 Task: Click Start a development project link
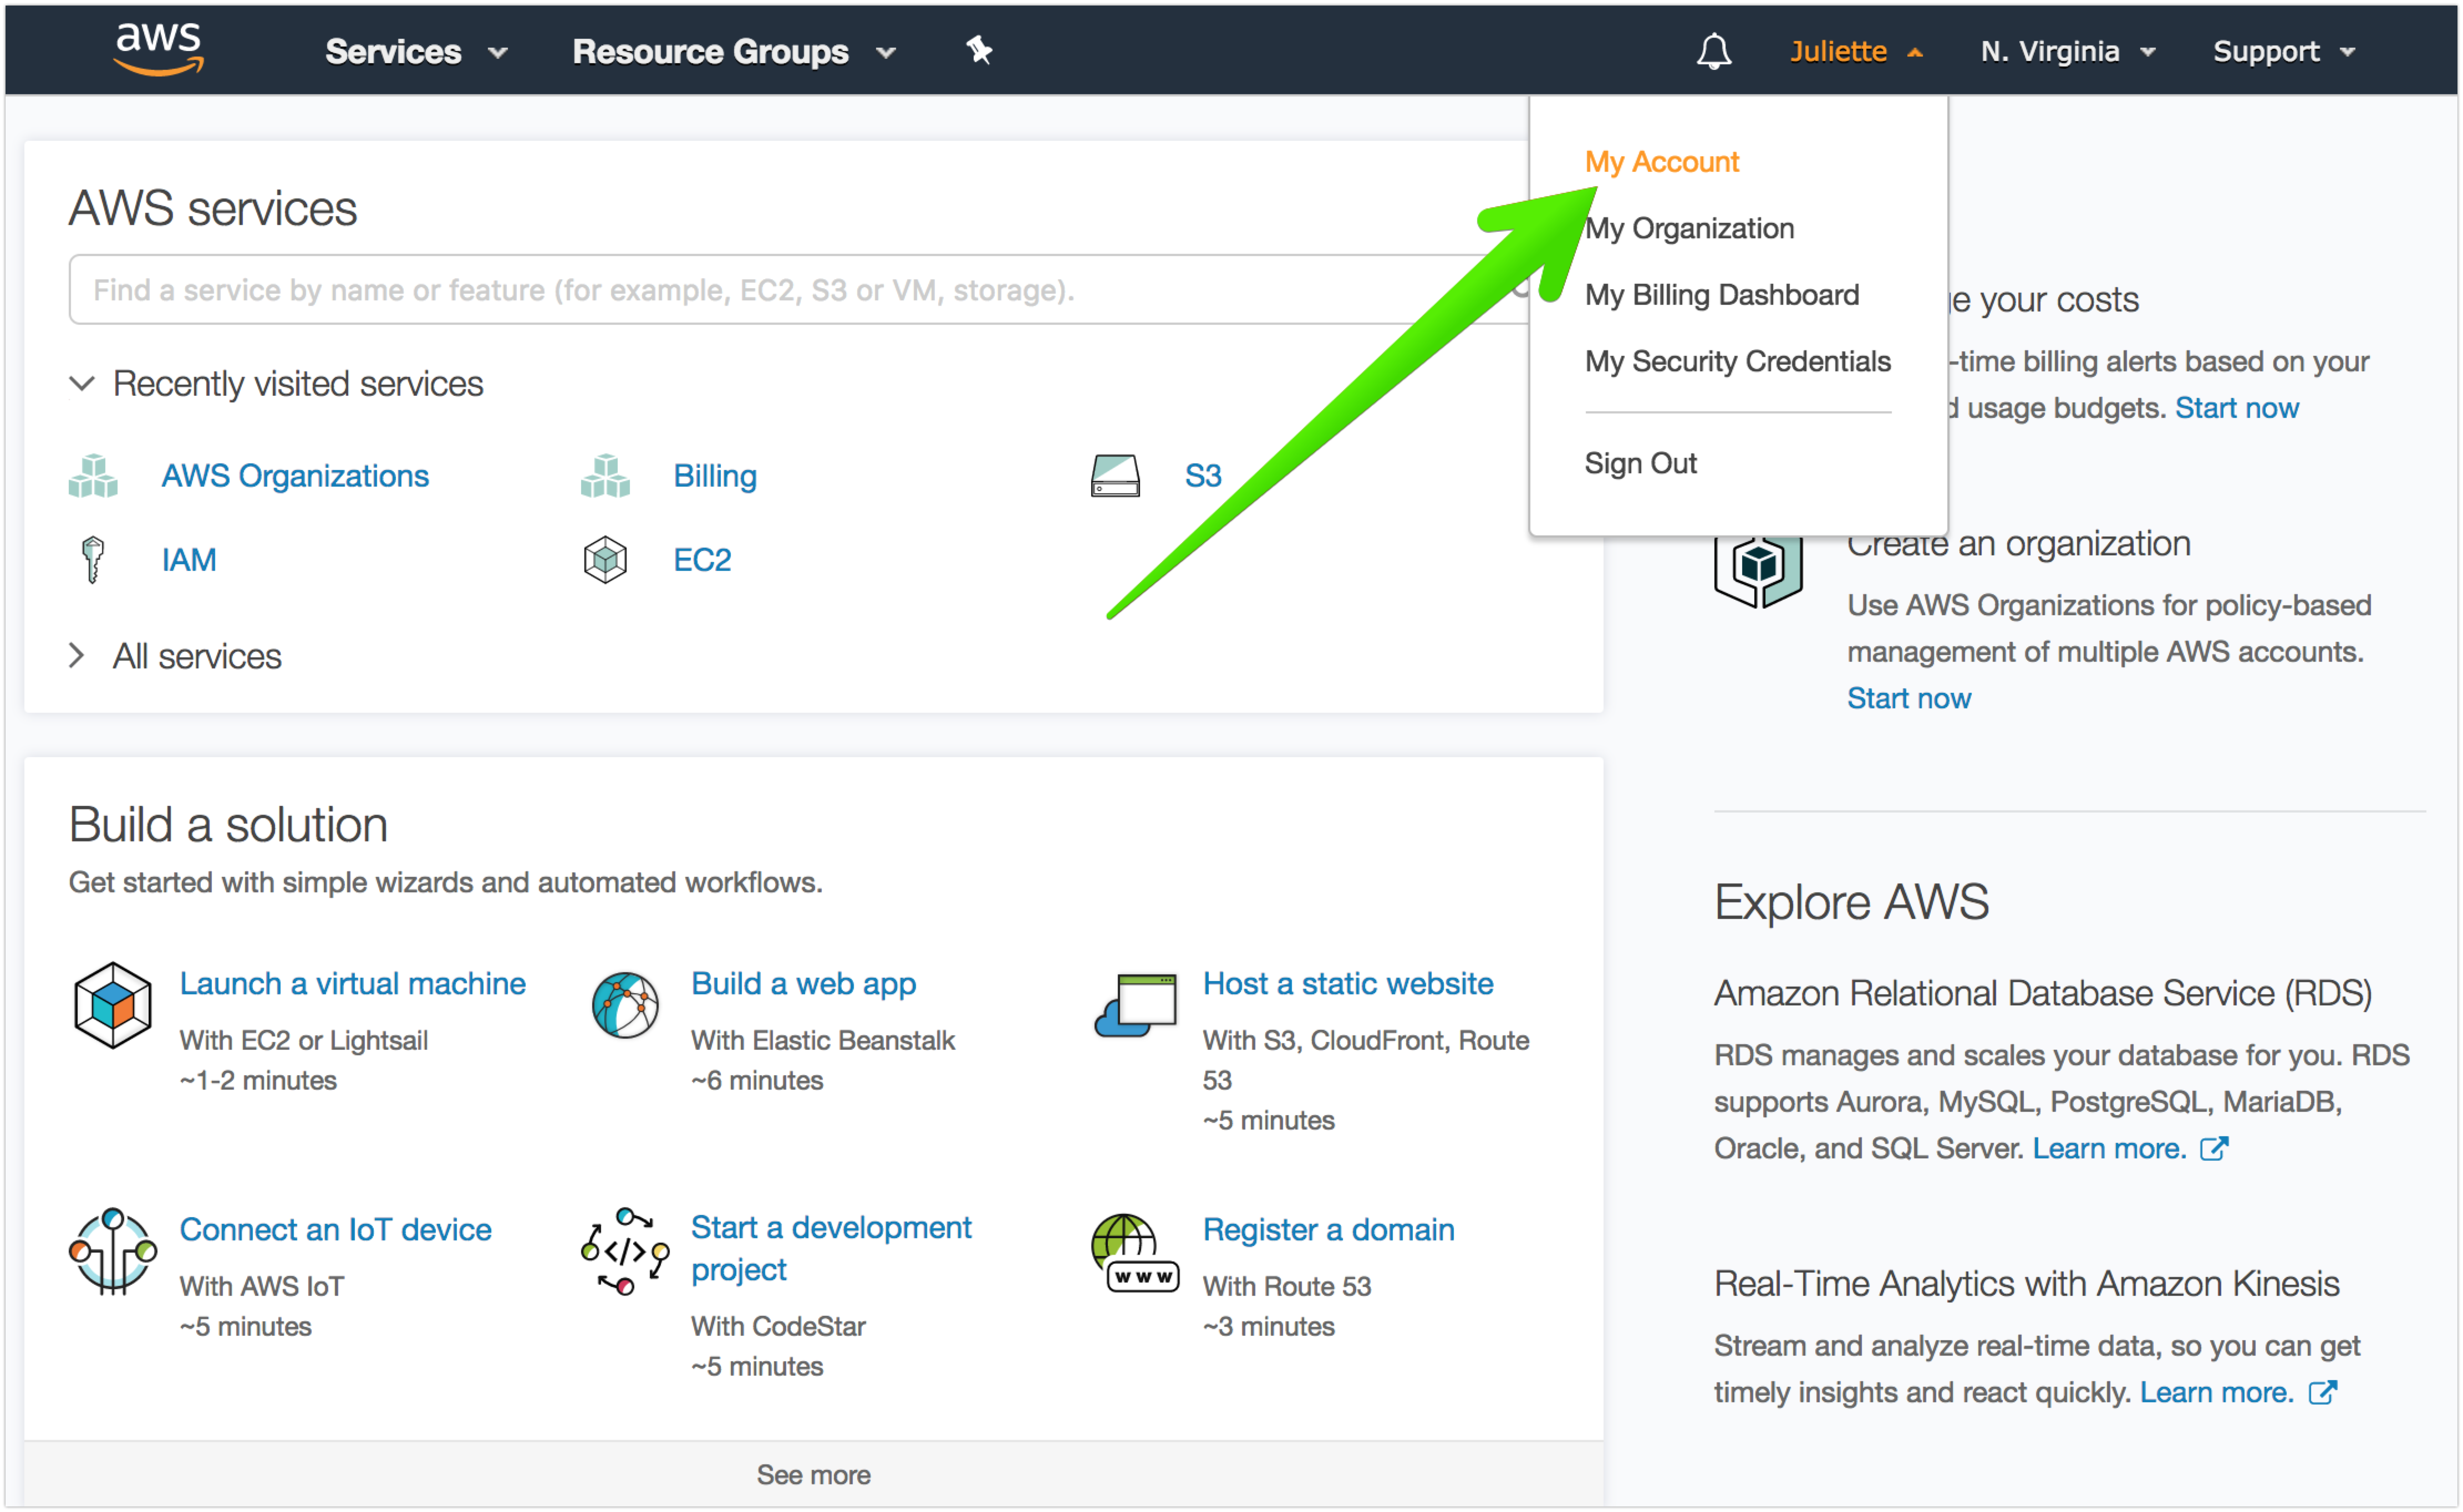(831, 1248)
